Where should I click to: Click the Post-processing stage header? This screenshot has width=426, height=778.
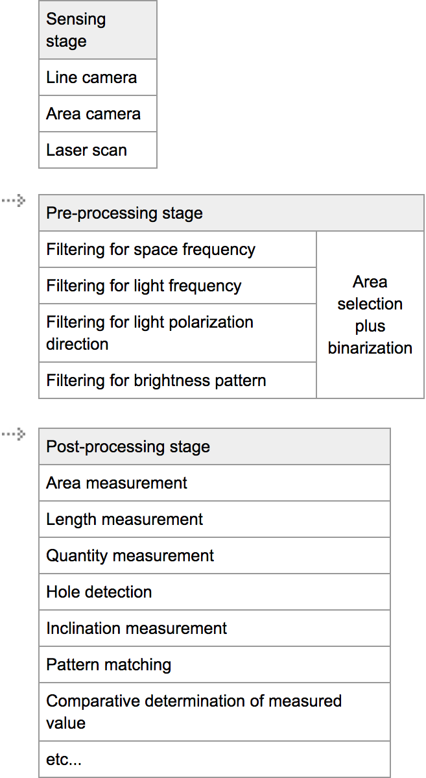click(215, 447)
